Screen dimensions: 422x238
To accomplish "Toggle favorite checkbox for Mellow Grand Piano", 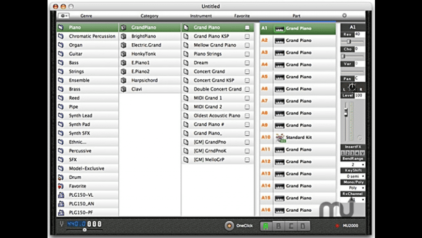I will pos(247,45).
